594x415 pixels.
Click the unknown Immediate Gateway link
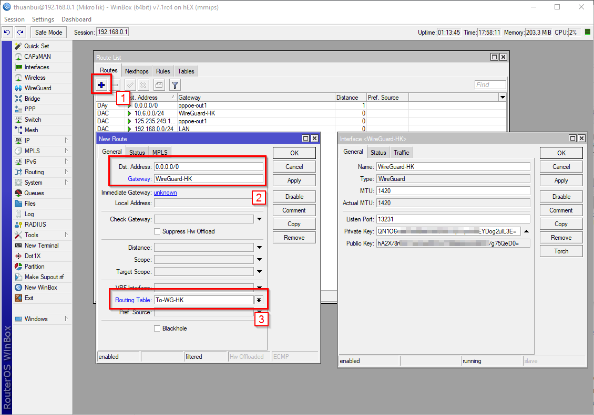click(165, 193)
